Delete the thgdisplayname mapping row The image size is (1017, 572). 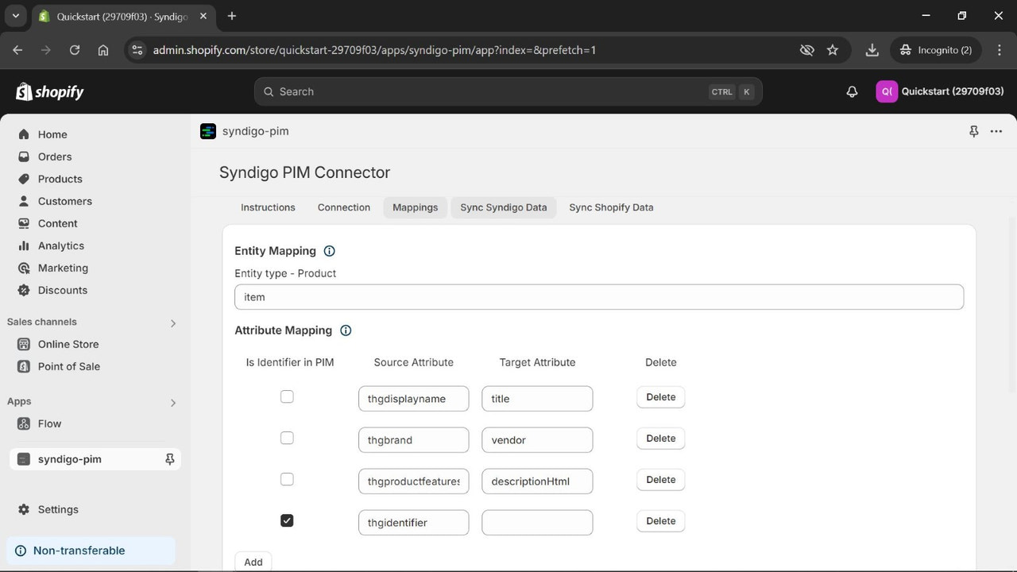[x=661, y=397]
